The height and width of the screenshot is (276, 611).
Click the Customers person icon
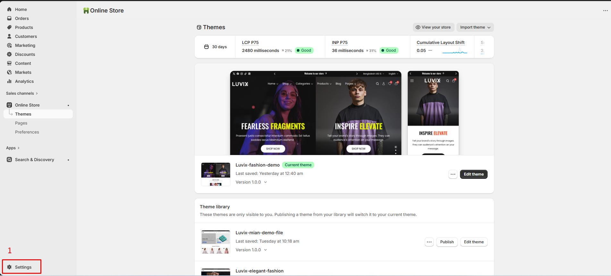coord(9,36)
